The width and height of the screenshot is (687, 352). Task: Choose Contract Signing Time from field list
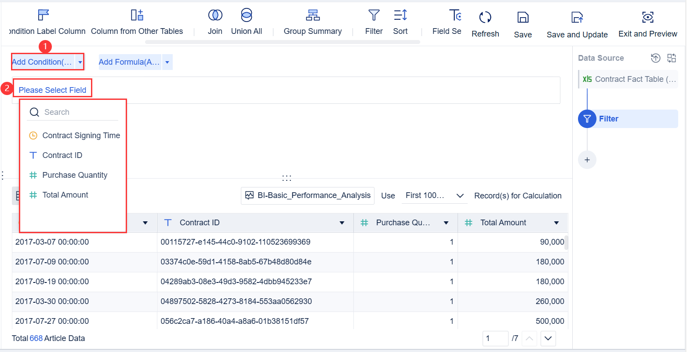pos(81,136)
